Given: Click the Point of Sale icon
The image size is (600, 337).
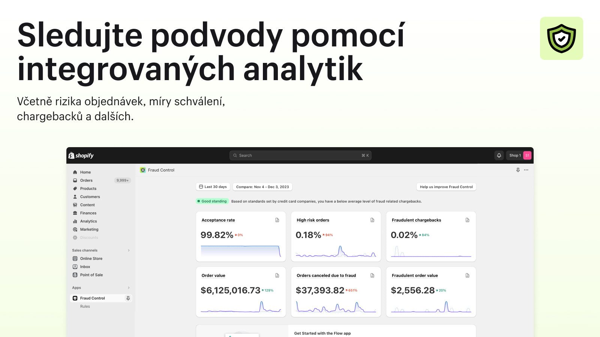Looking at the screenshot, I should tap(75, 275).
